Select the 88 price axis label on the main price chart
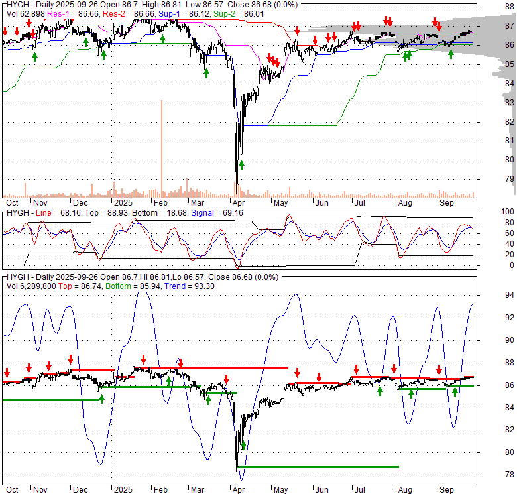The width and height of the screenshot is (517, 494). [510, 7]
